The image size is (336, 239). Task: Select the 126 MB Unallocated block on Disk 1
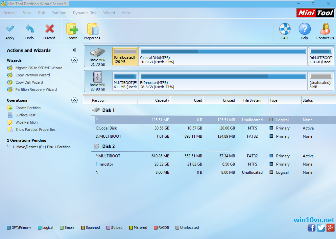pyautogui.click(x=125, y=56)
